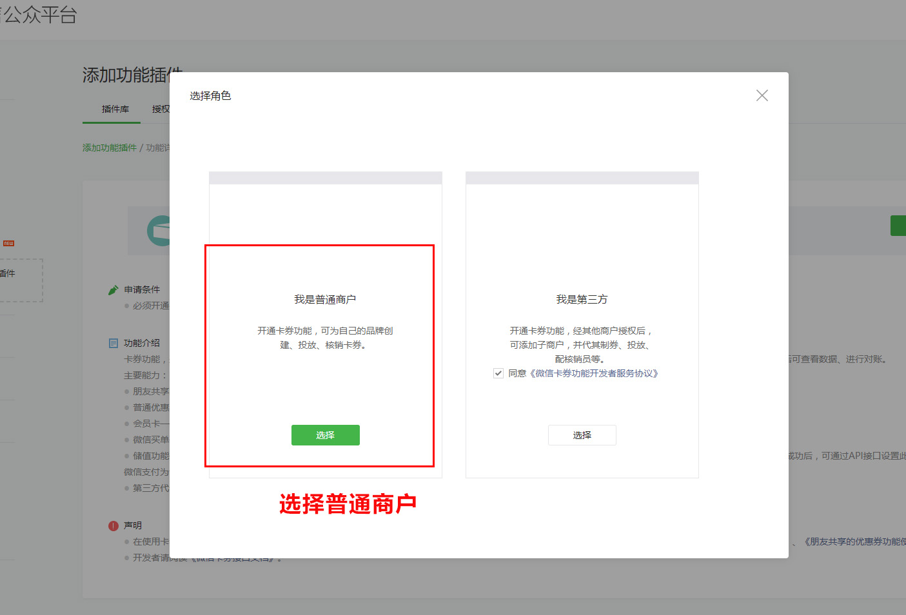Close the 选择角色 dialog with the X
The height and width of the screenshot is (615, 906).
(x=762, y=95)
